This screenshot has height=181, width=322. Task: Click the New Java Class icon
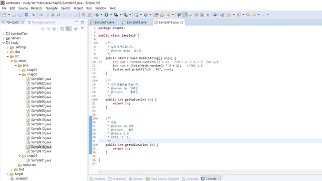click(146, 15)
